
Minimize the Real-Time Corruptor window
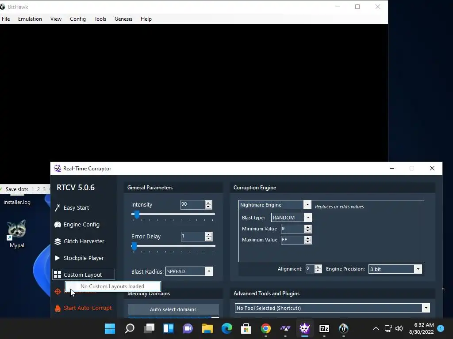tap(392, 168)
